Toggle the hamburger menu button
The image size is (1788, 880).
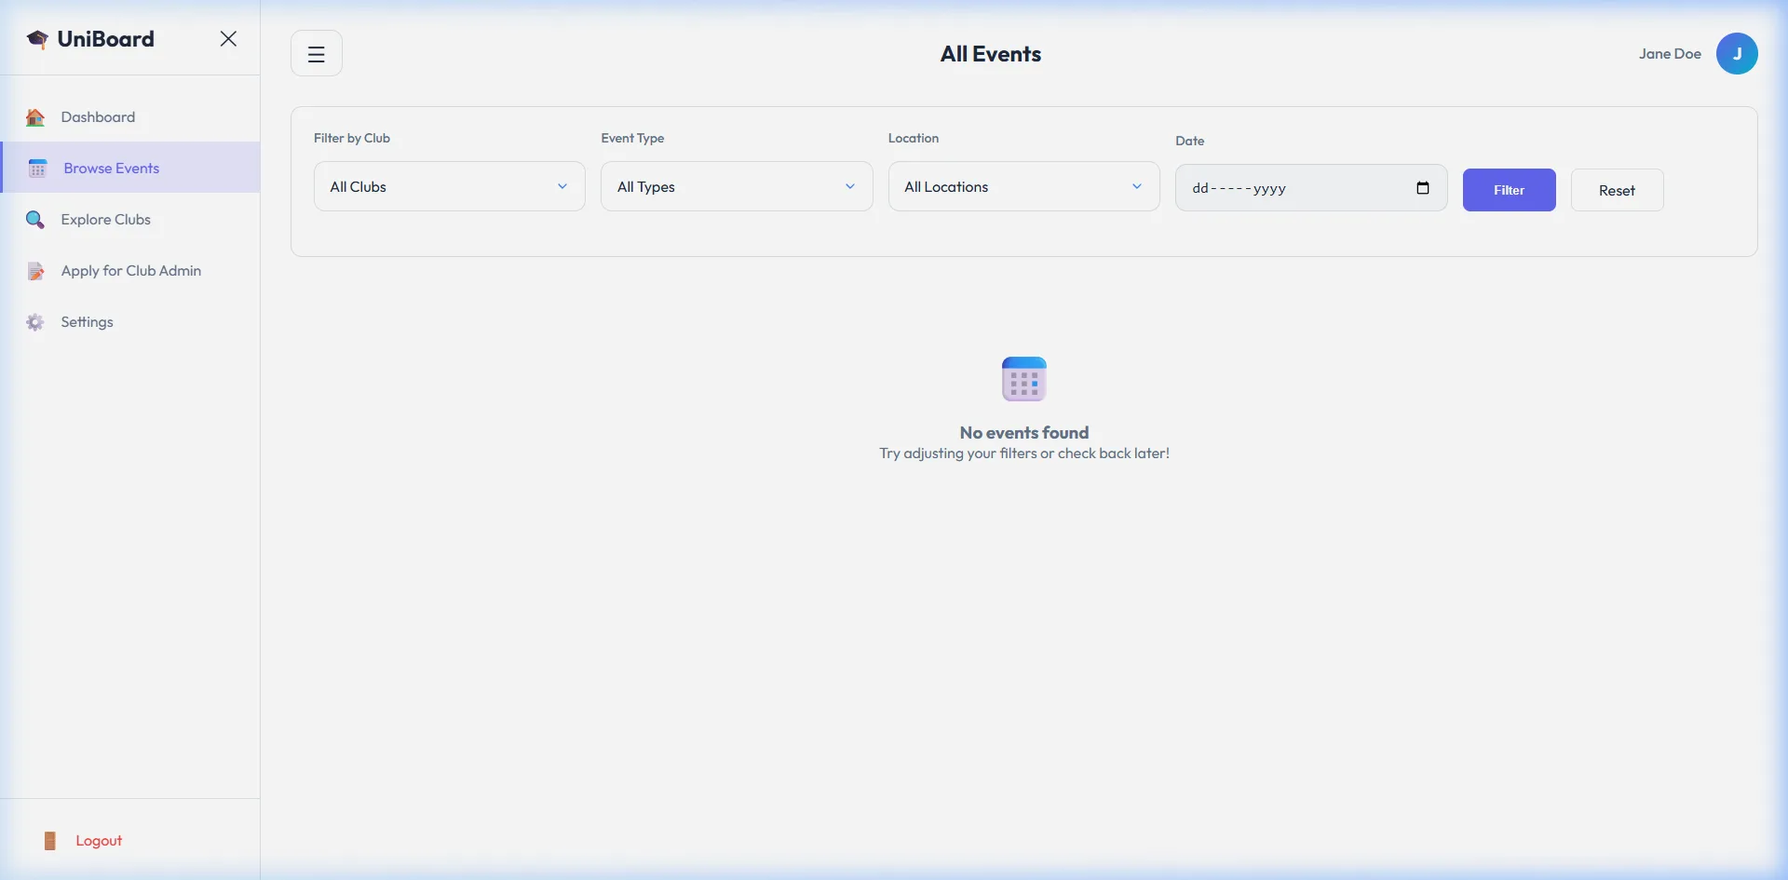pos(317,54)
